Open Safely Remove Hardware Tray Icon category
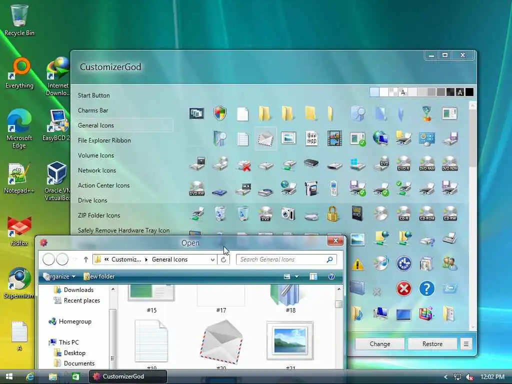512x384 pixels. coord(124,230)
